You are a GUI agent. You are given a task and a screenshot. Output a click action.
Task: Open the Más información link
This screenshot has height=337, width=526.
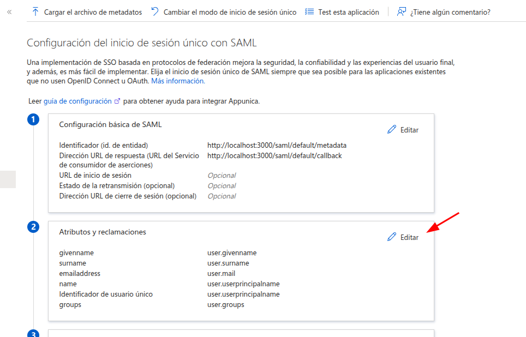[178, 81]
